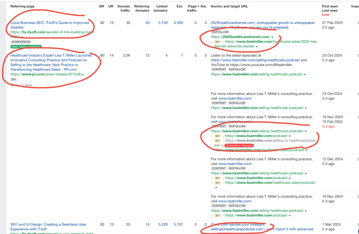Click external links value 5,797
This screenshot has width=359, height=234.
coord(178,225)
